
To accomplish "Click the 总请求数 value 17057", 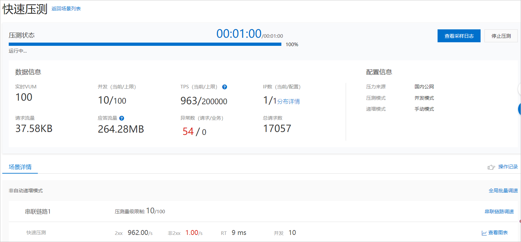I will click(x=277, y=128).
